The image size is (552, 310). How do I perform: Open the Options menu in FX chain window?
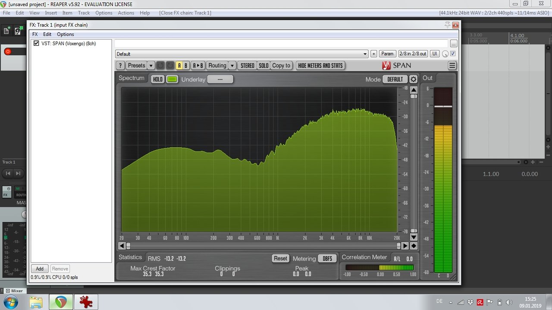tap(66, 34)
